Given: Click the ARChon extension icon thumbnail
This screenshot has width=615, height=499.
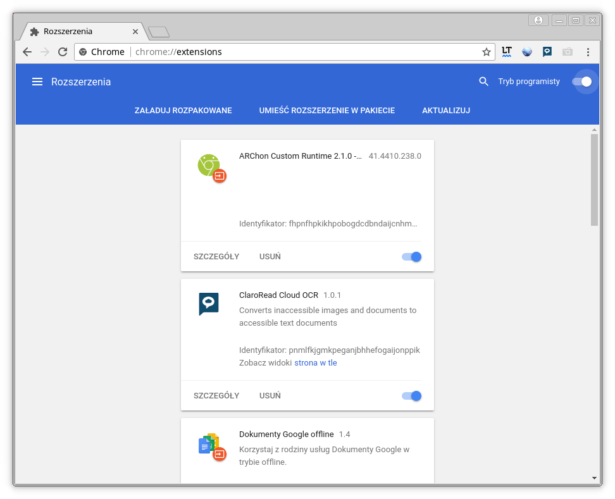Looking at the screenshot, I should coord(211,168).
